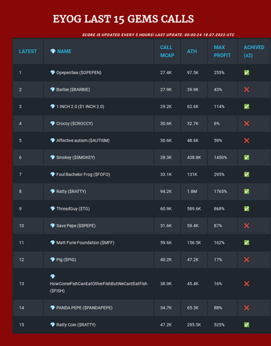Click the diamond icon beside Croccy
This screenshot has height=346, width=271.
click(x=53, y=124)
